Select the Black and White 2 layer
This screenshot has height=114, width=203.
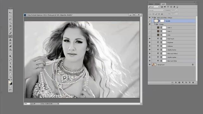click(x=174, y=54)
